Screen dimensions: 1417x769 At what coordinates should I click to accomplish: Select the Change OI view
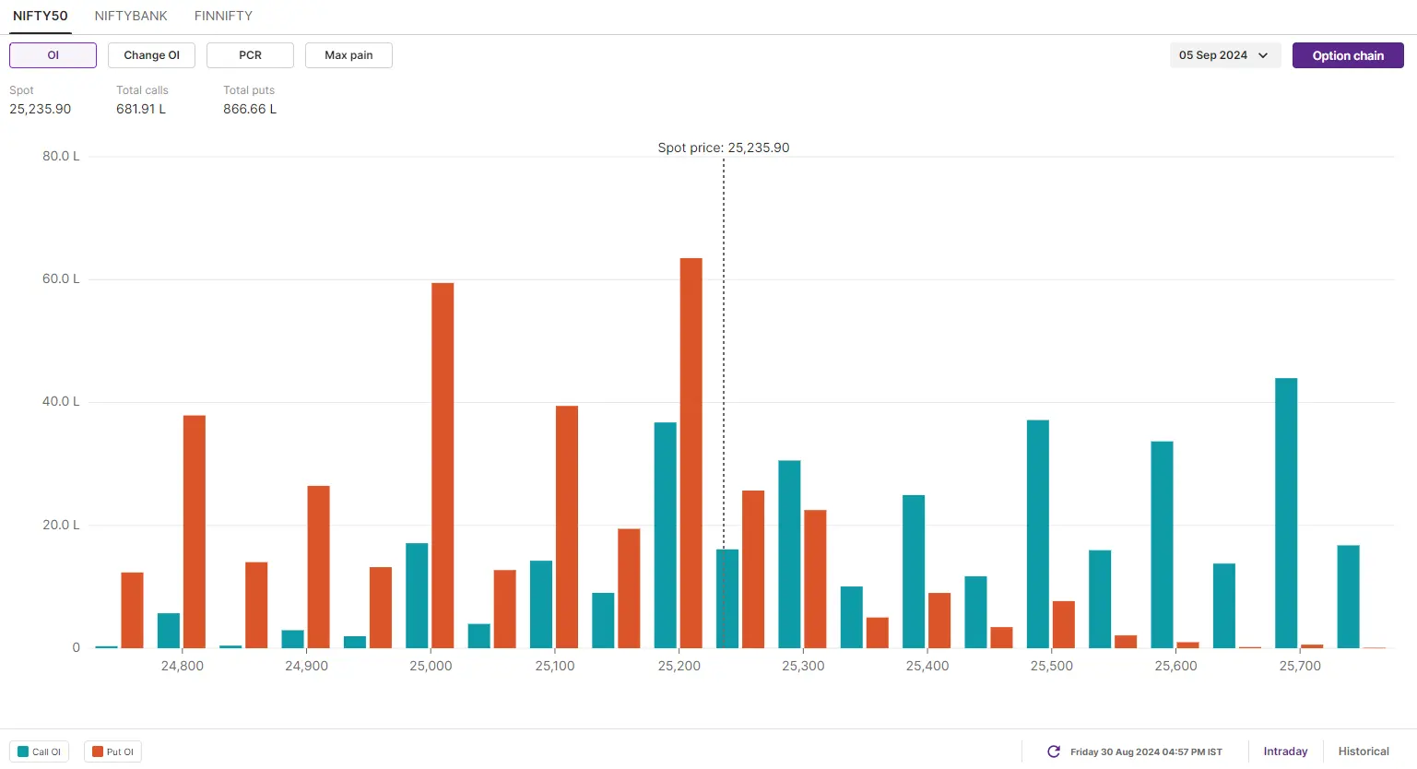click(151, 55)
